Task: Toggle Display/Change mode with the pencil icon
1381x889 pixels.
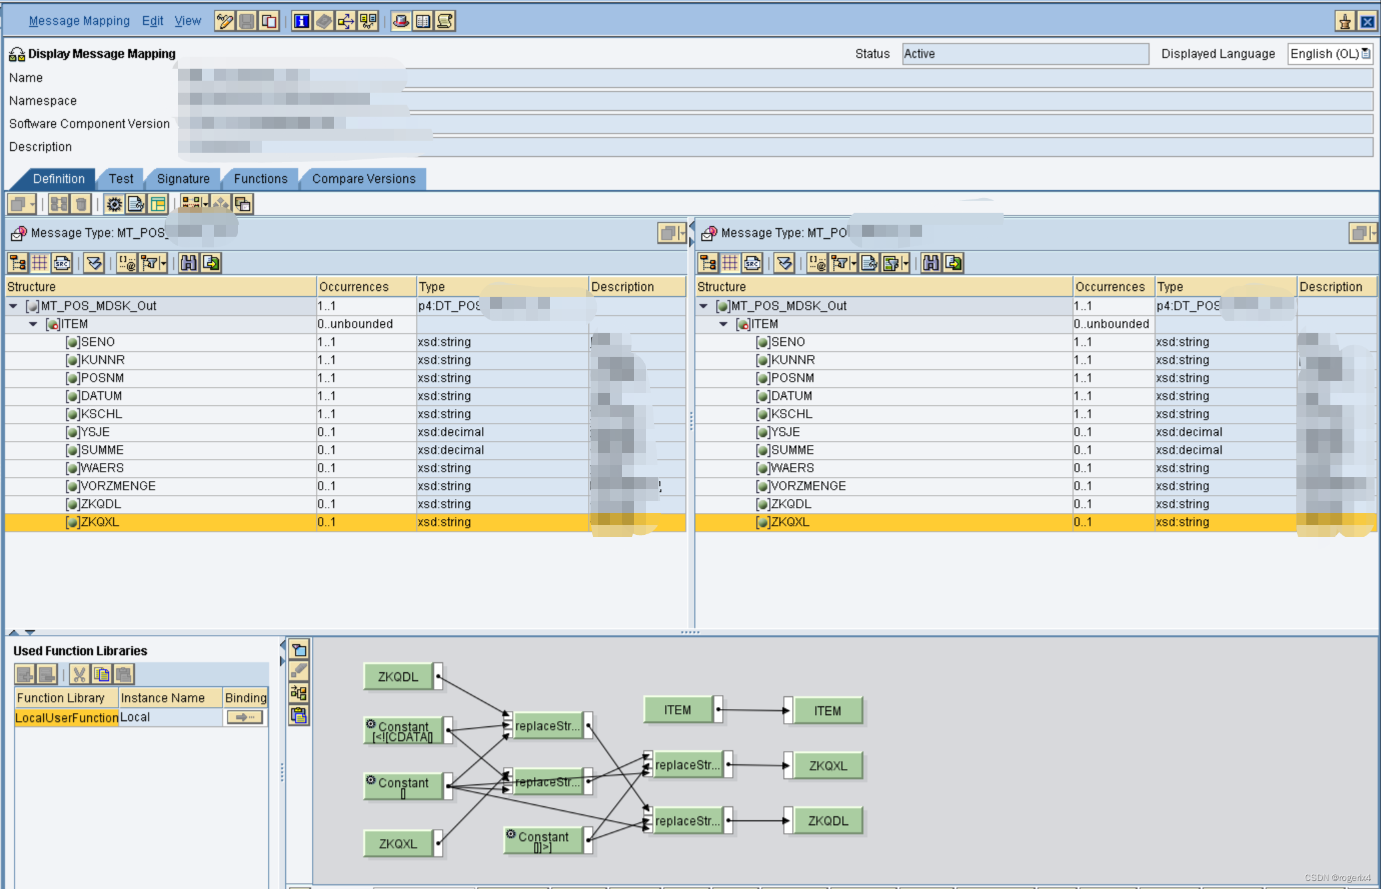Action: point(224,21)
